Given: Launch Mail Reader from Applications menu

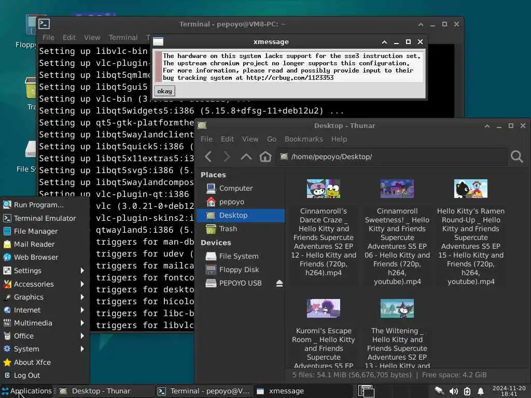Looking at the screenshot, I should coord(45,244).
